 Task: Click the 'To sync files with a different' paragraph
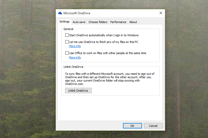[x=110, y=79]
